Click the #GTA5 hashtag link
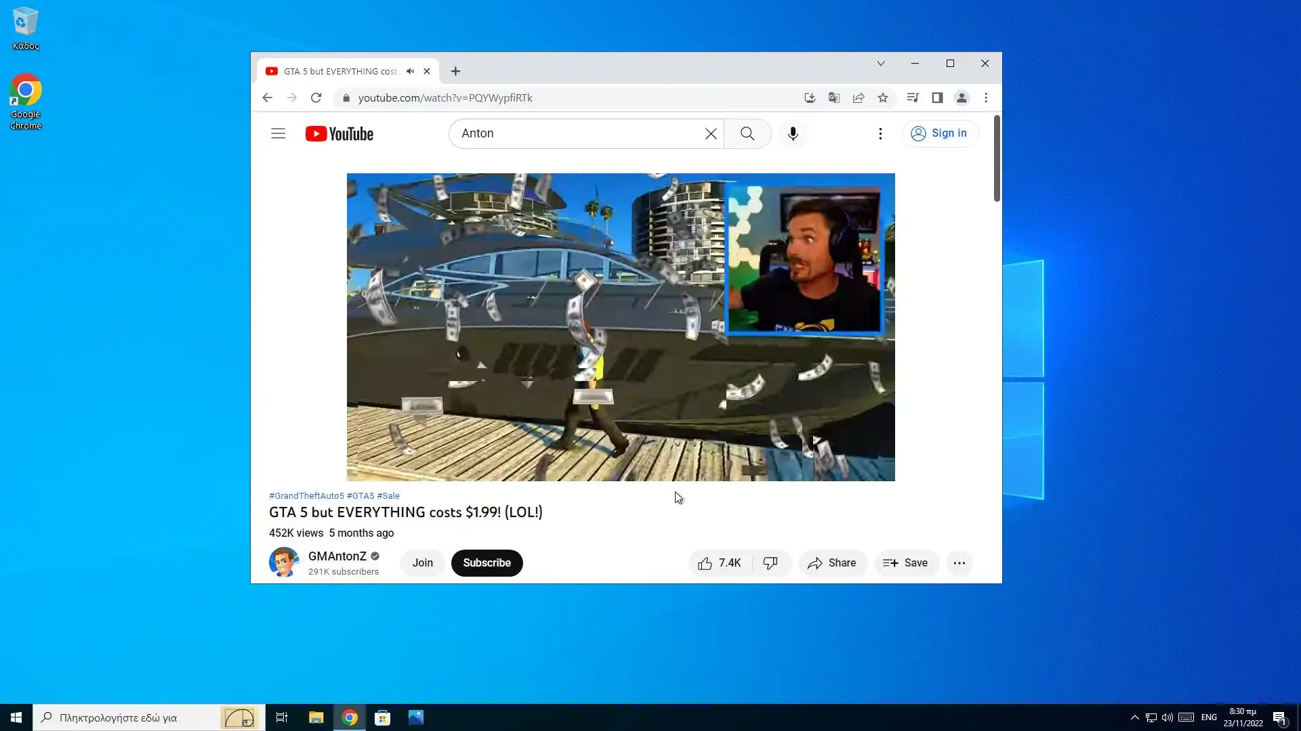 tap(360, 495)
